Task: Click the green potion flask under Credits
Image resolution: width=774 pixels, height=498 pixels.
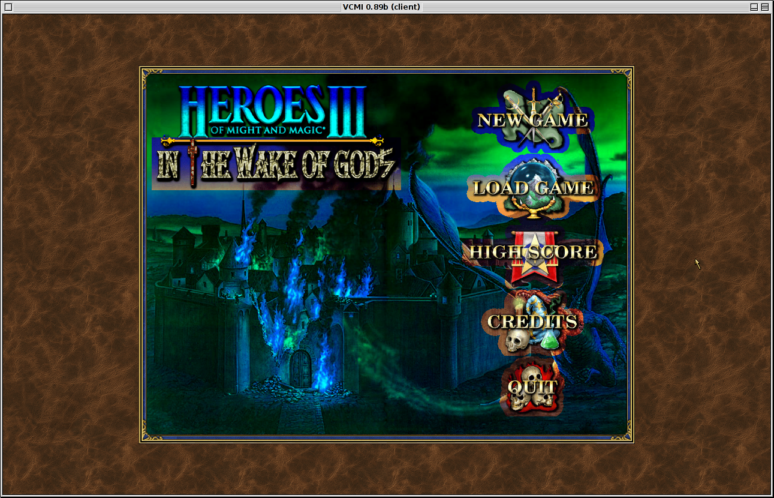Action: [x=549, y=341]
